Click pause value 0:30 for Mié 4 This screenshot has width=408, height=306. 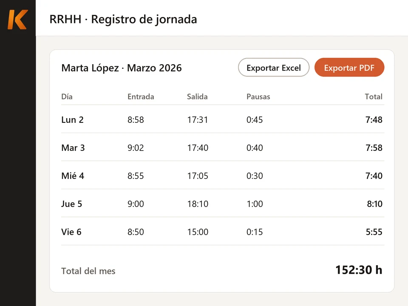pos(255,176)
